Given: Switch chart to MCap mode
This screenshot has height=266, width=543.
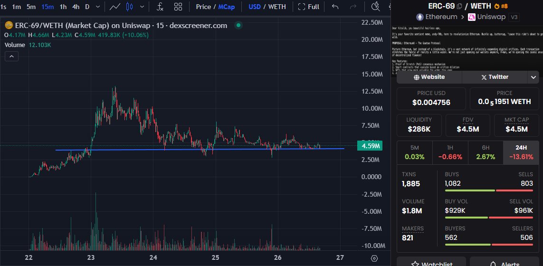Looking at the screenshot, I should (227, 7).
